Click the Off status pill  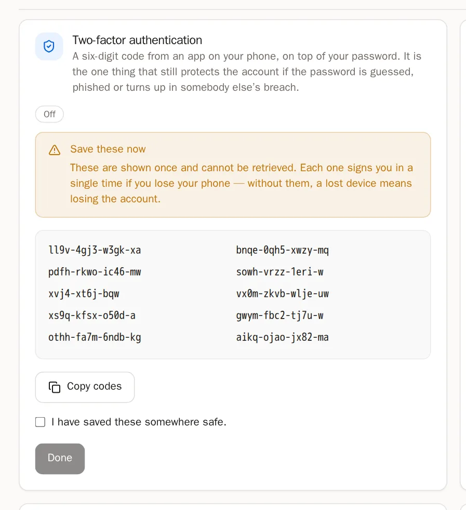(49, 114)
